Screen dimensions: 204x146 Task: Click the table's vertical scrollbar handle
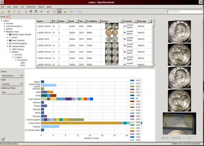click(x=154, y=24)
